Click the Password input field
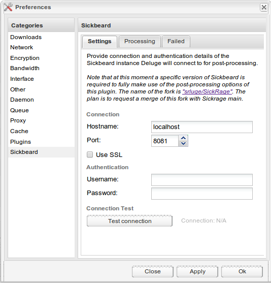271x283 pixels. coord(202,194)
